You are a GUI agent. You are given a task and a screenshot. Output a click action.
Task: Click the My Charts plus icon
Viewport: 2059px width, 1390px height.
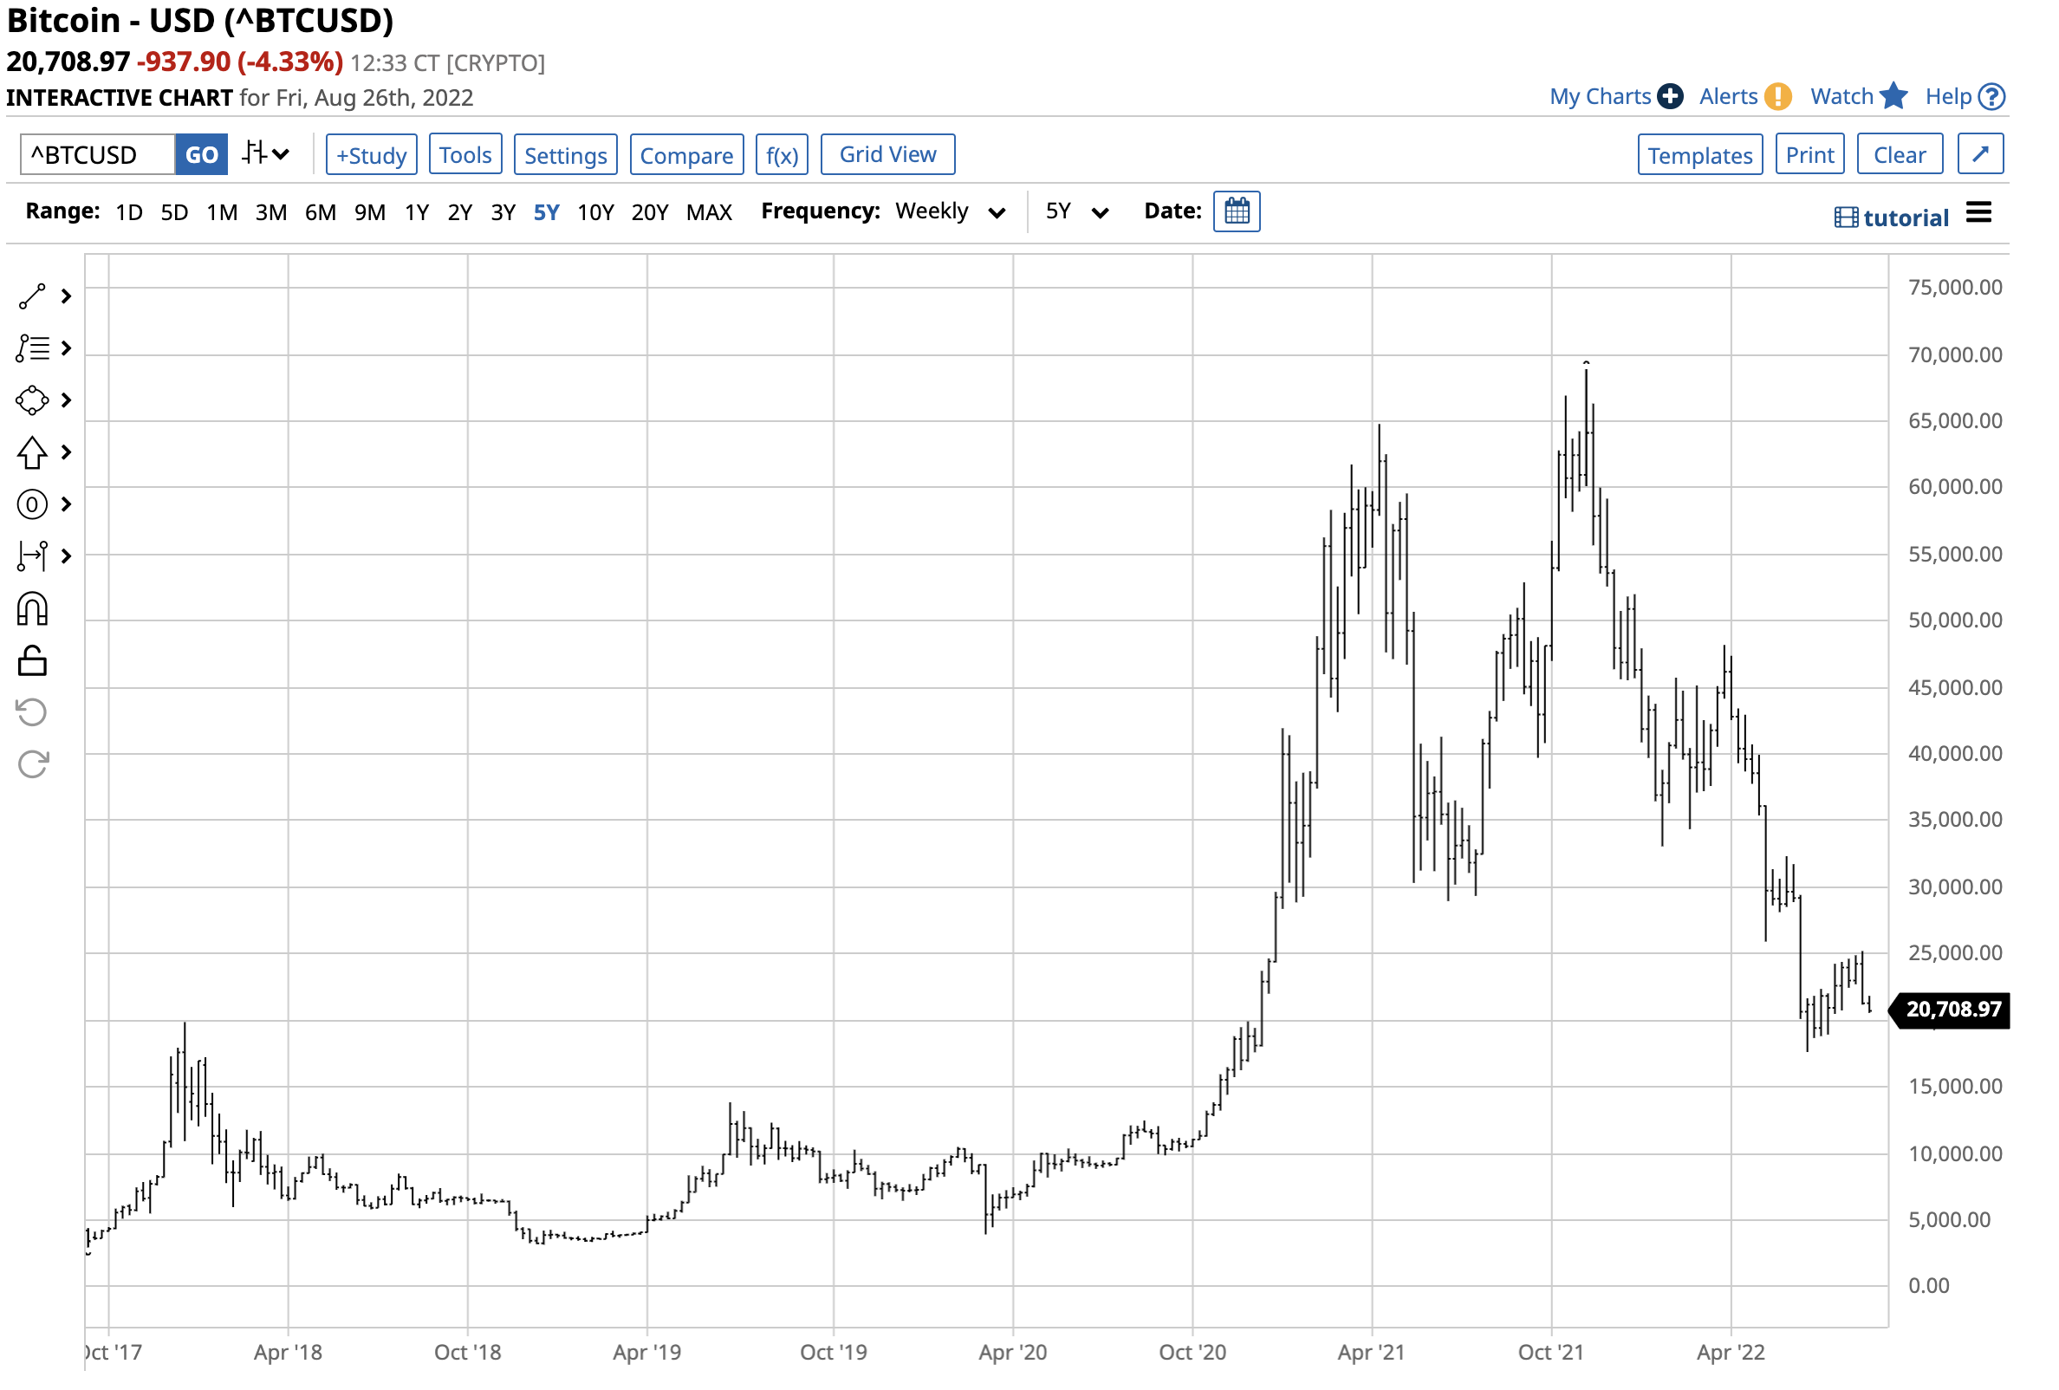point(1671,96)
